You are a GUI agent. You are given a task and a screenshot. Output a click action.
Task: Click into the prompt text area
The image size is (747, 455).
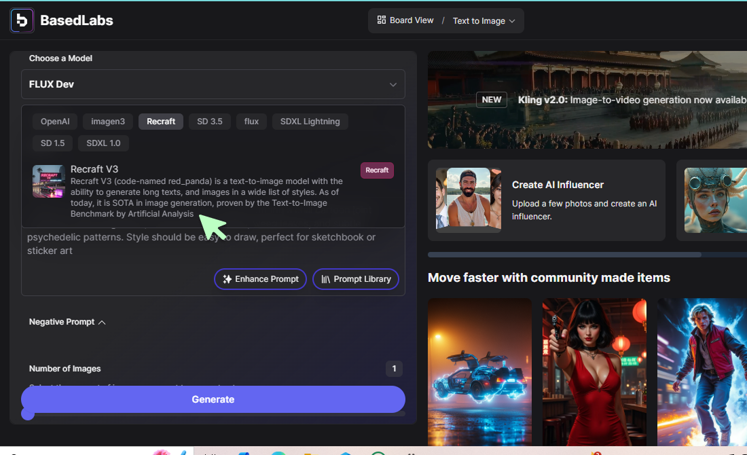click(x=213, y=244)
